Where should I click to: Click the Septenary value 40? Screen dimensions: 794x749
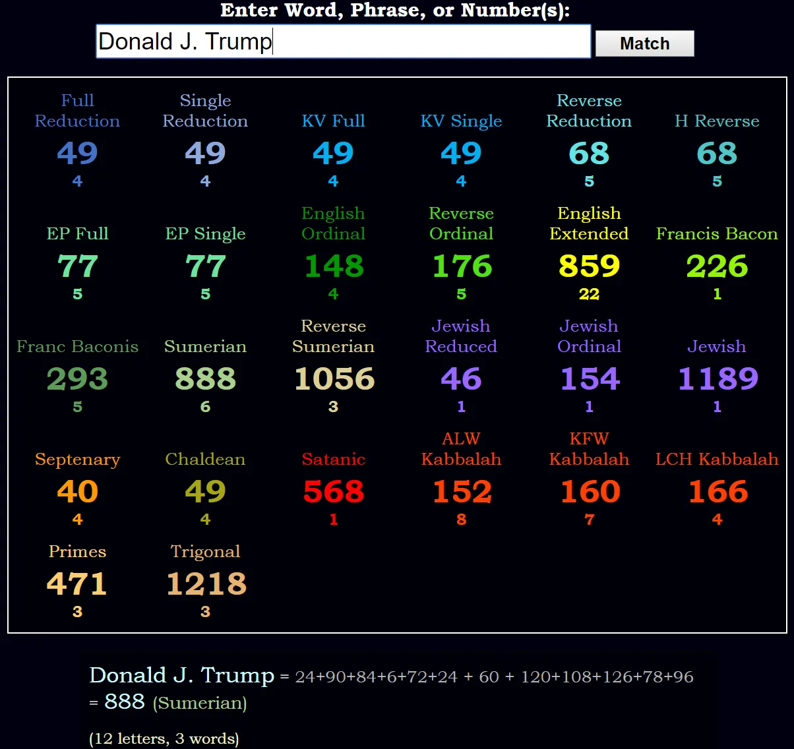(x=77, y=491)
